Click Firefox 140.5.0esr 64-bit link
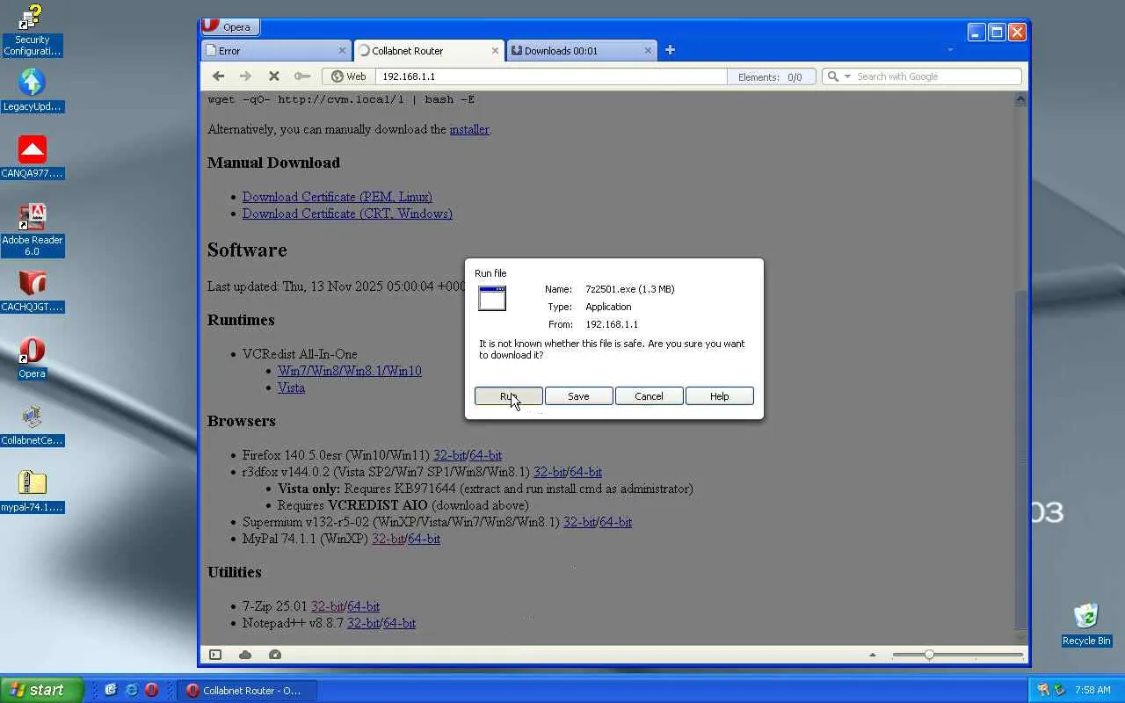Screen dimensions: 1125x703 click(x=486, y=455)
